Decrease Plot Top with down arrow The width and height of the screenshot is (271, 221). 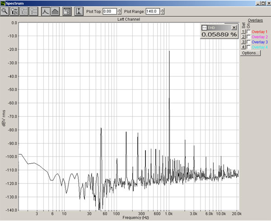(119, 13)
